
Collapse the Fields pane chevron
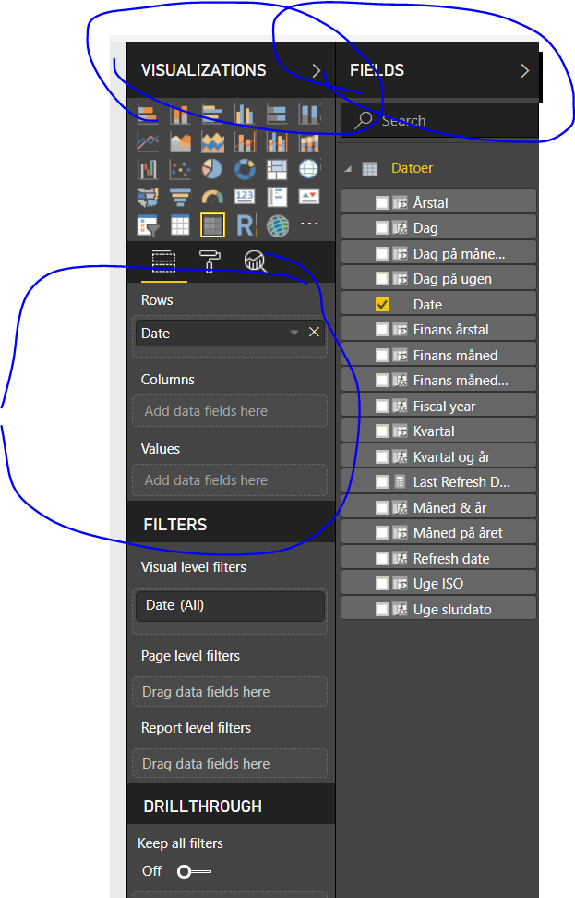524,70
